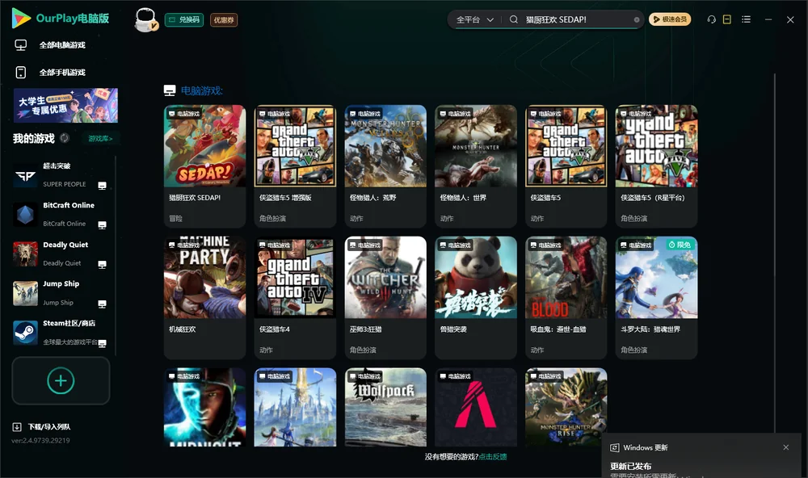Open the 大学生专属优惠 banner
808x478 pixels.
tap(66, 105)
